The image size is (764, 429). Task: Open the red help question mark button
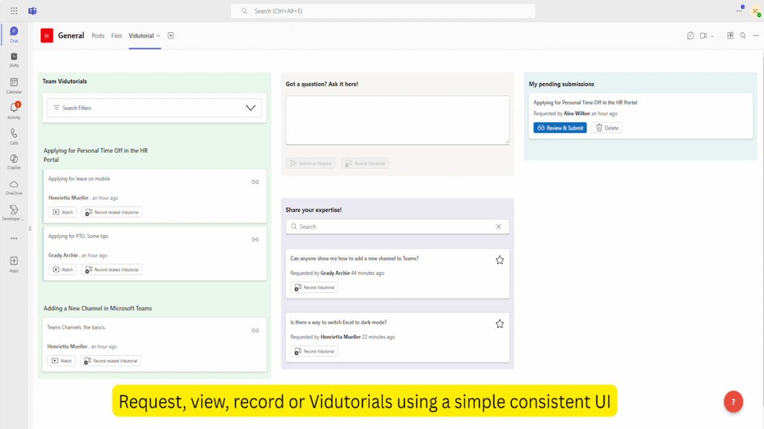tap(733, 402)
